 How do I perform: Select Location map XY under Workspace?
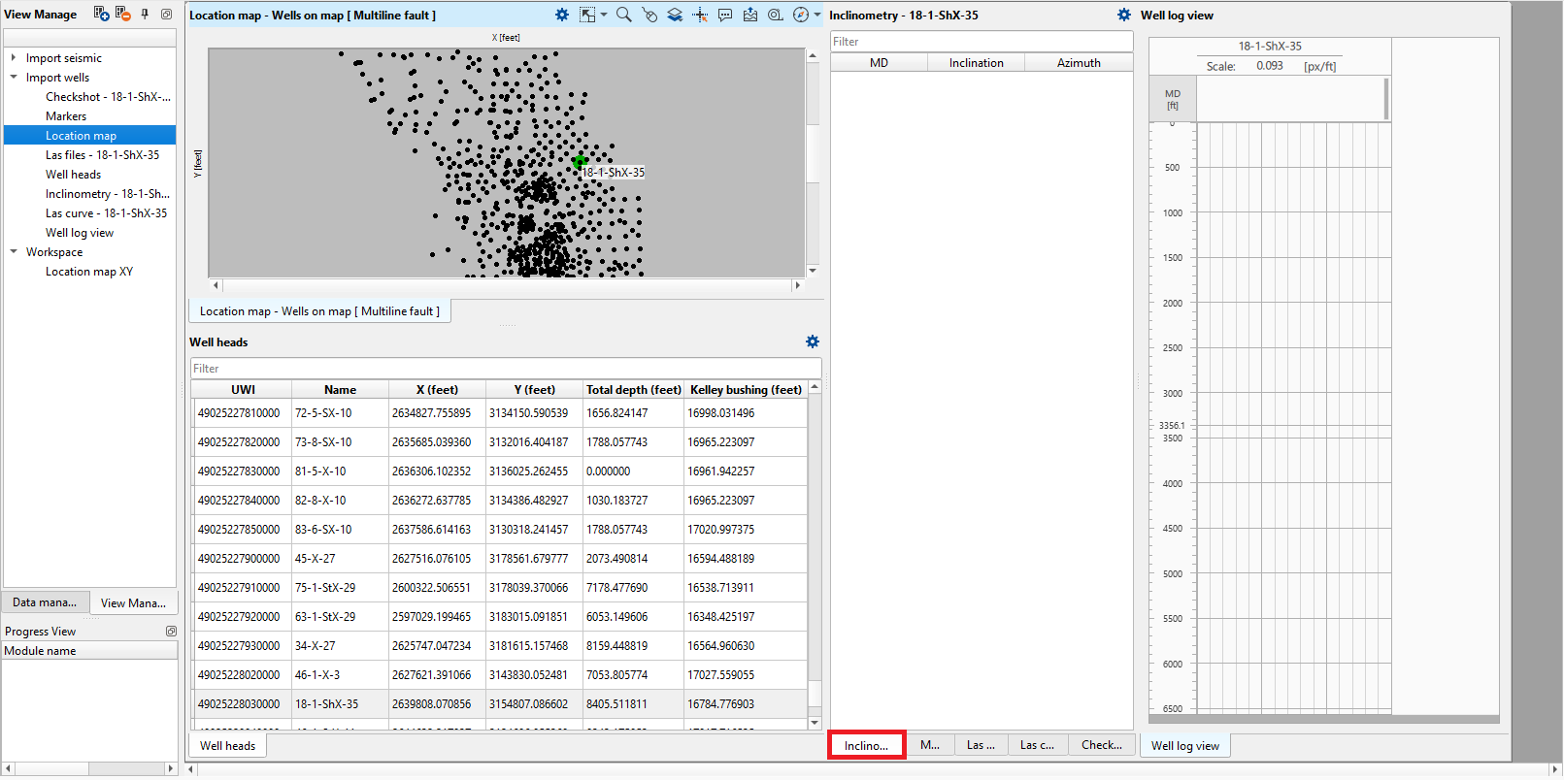point(89,272)
